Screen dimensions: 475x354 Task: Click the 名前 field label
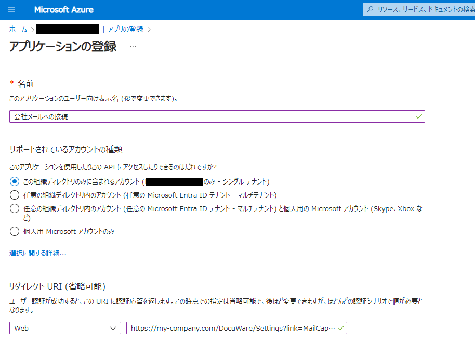pyautogui.click(x=25, y=84)
